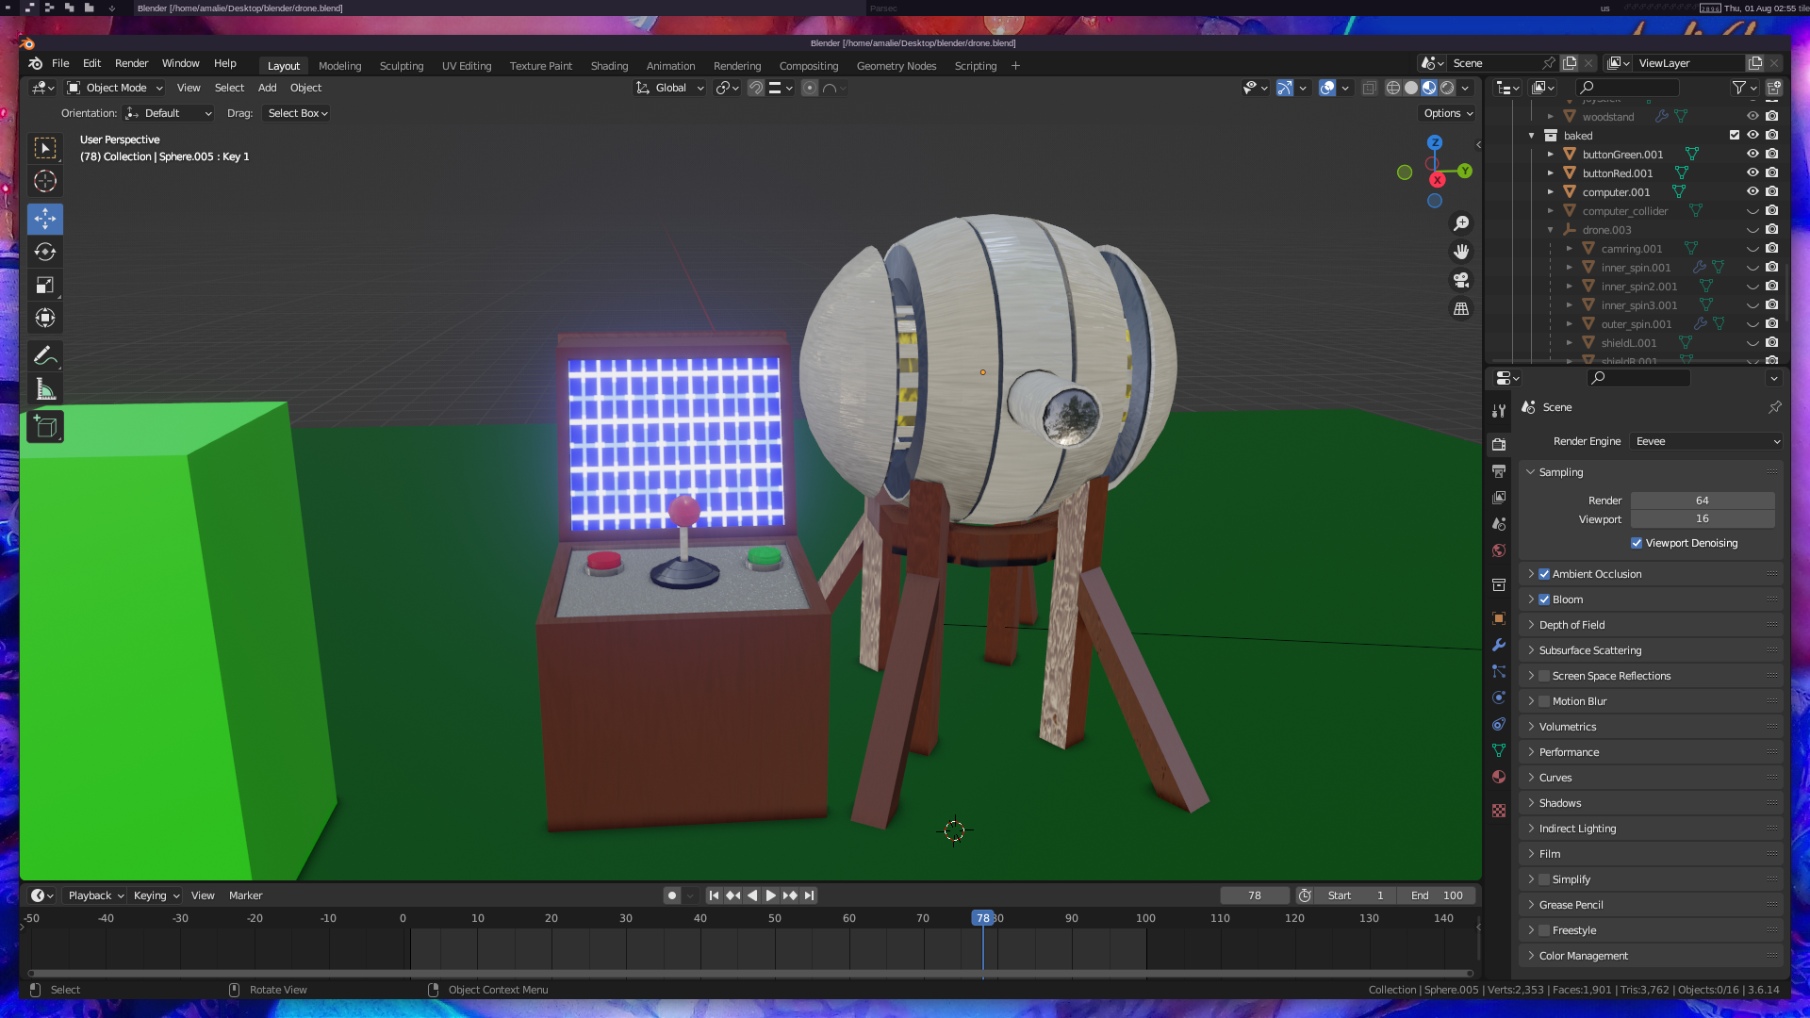
Task: Select the Measure tool
Action: tap(44, 389)
